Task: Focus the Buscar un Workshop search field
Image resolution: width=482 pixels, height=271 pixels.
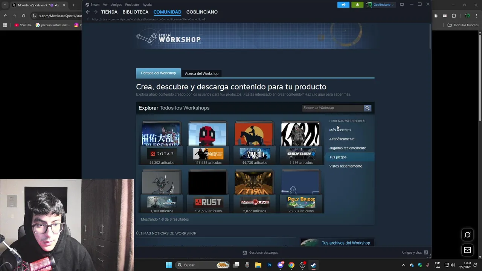Action: click(x=333, y=108)
